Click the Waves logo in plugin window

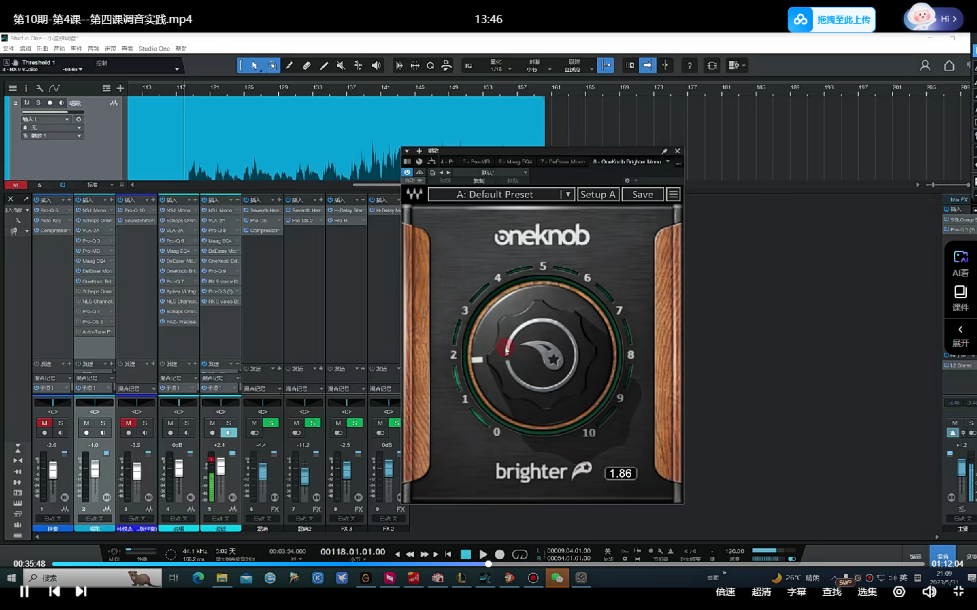click(x=415, y=195)
